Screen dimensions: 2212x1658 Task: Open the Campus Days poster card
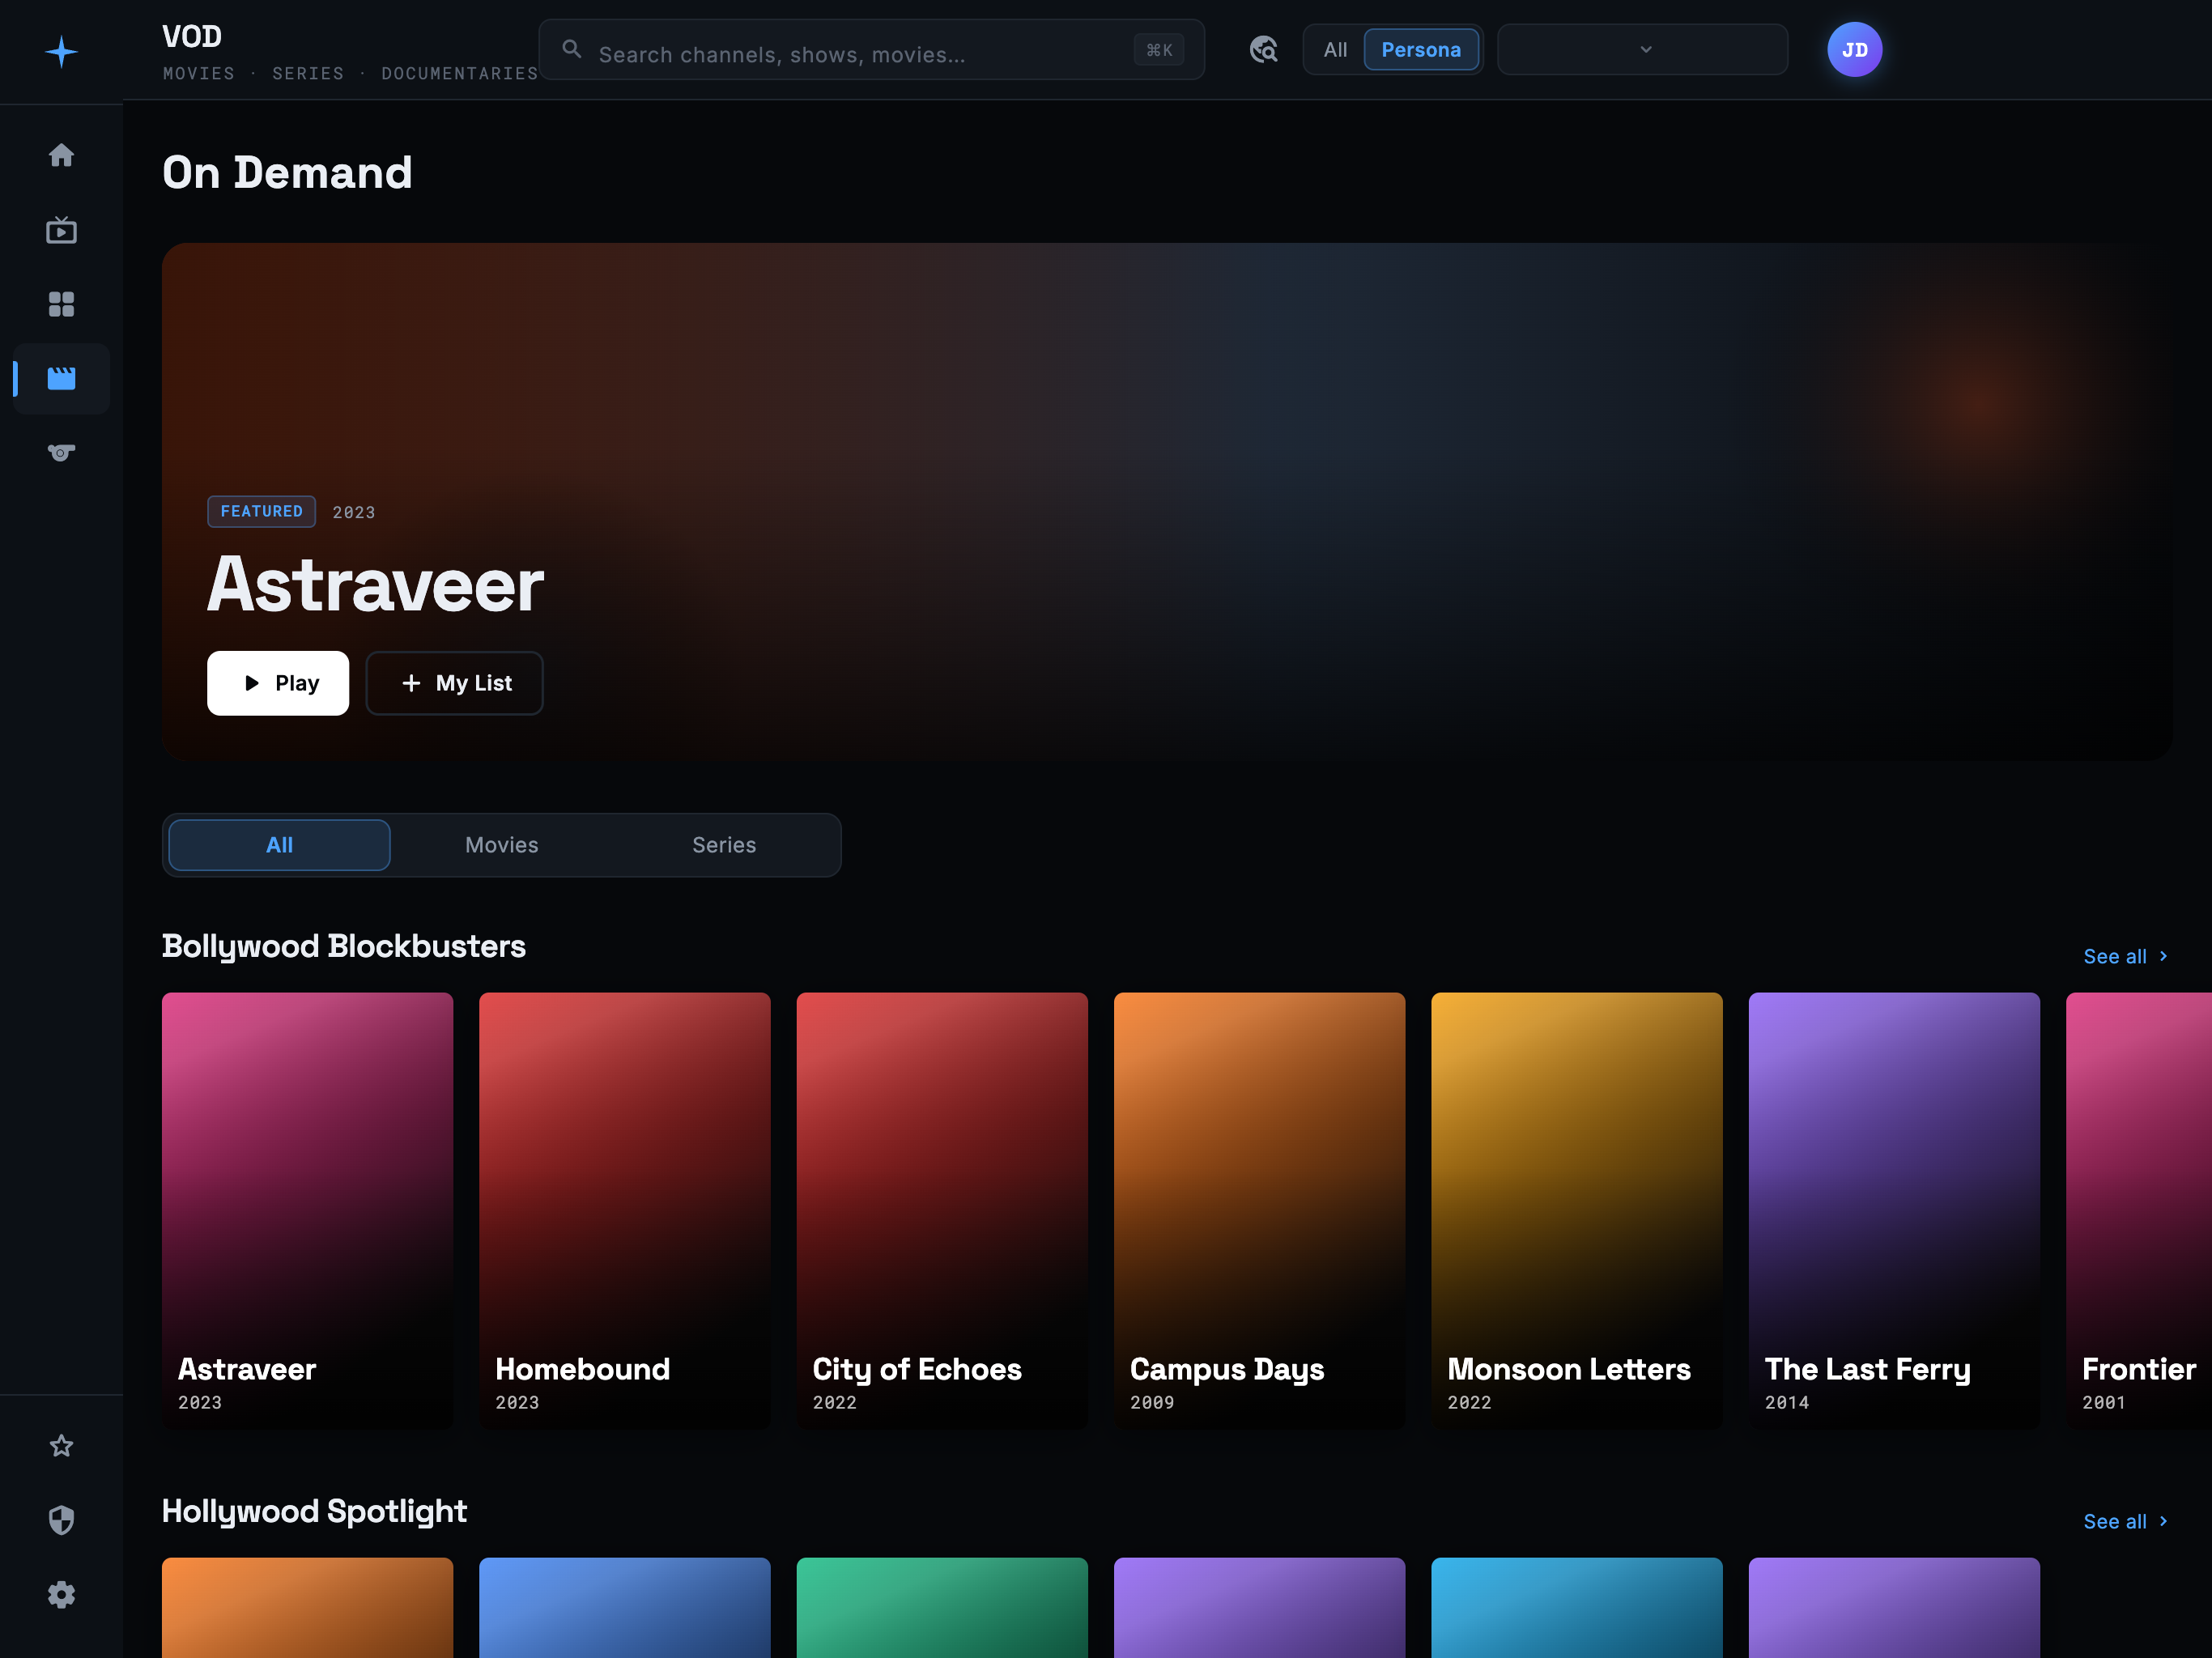1259,1210
